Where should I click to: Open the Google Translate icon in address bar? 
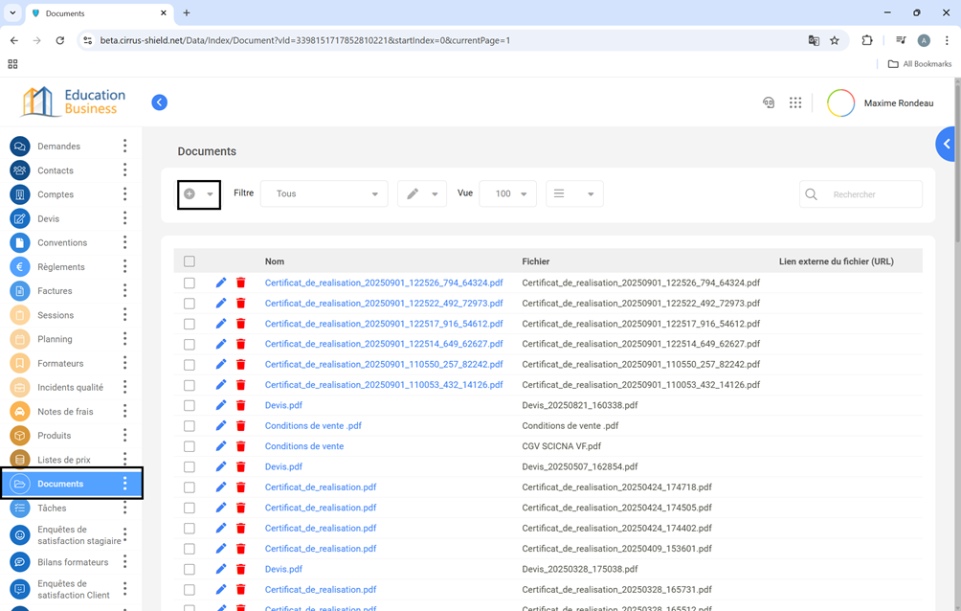click(x=814, y=40)
